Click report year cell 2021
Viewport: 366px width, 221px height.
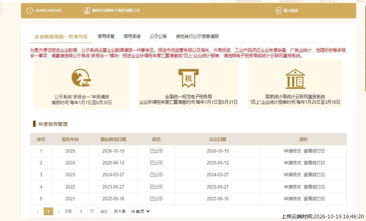click(70, 199)
